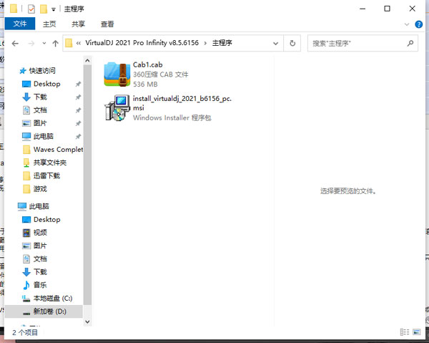The width and height of the screenshot is (429, 343).
Task: Open the 游戏 folder
Action: point(40,189)
